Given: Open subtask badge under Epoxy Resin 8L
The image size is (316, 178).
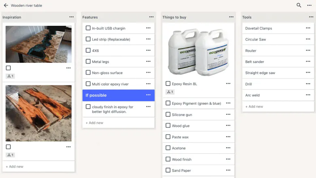Looking at the screenshot, I should click(x=170, y=92).
